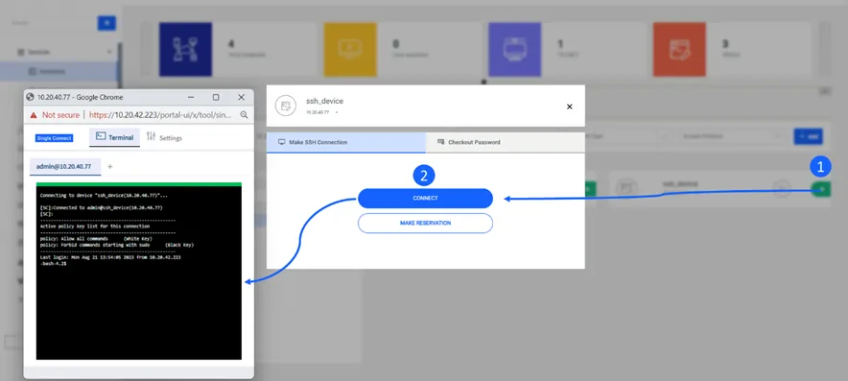Click the MAKE RESERVATION button
This screenshot has width=848, height=381.
coord(425,223)
